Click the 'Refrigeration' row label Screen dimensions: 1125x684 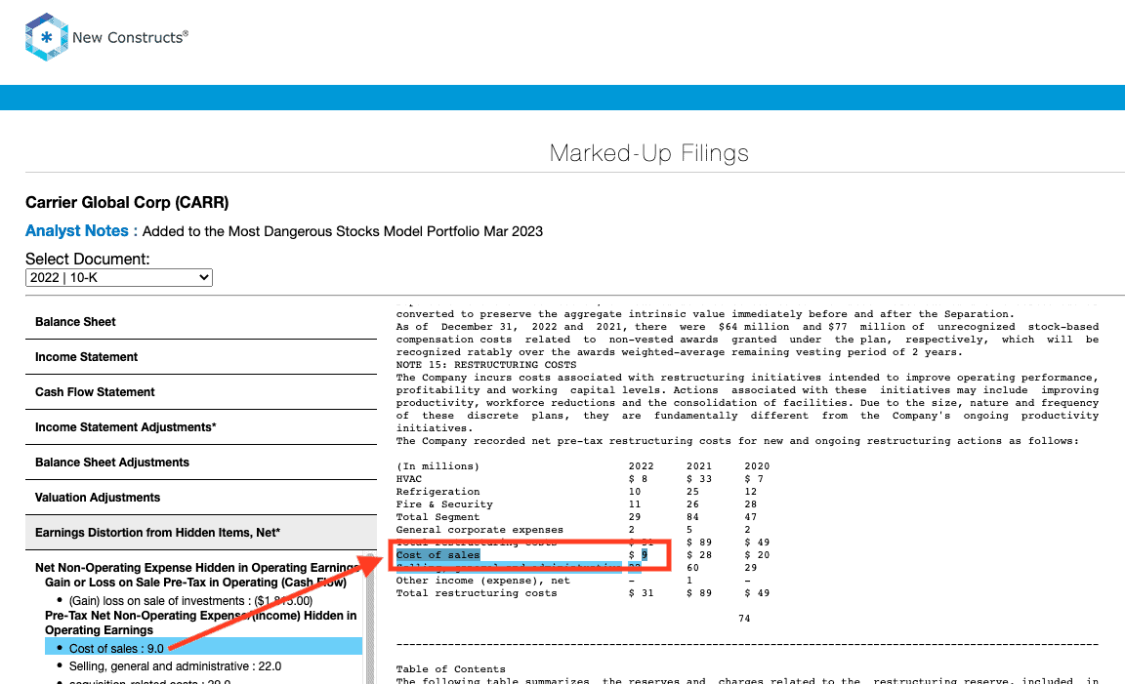437,492
